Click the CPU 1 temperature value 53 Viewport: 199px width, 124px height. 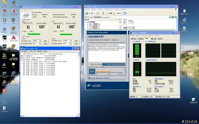(x=58, y=27)
